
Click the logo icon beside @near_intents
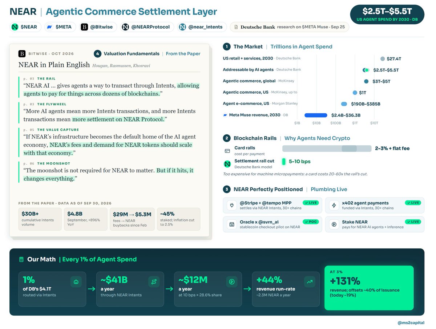click(x=182, y=27)
